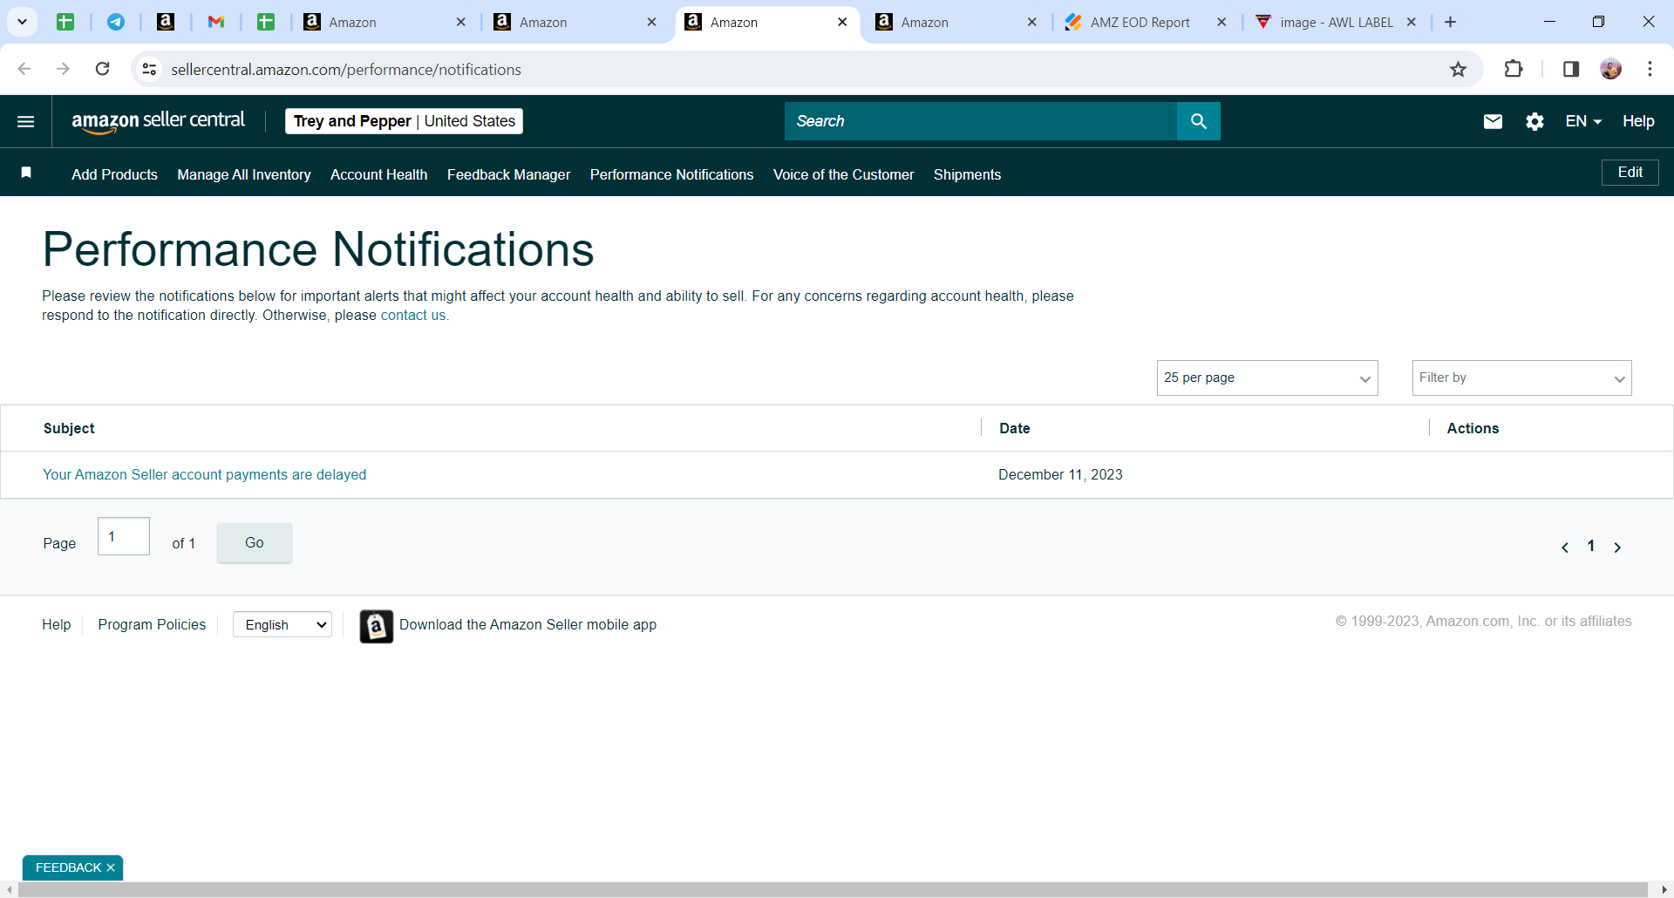Click the bookmark flag icon in nav bar

tap(26, 173)
